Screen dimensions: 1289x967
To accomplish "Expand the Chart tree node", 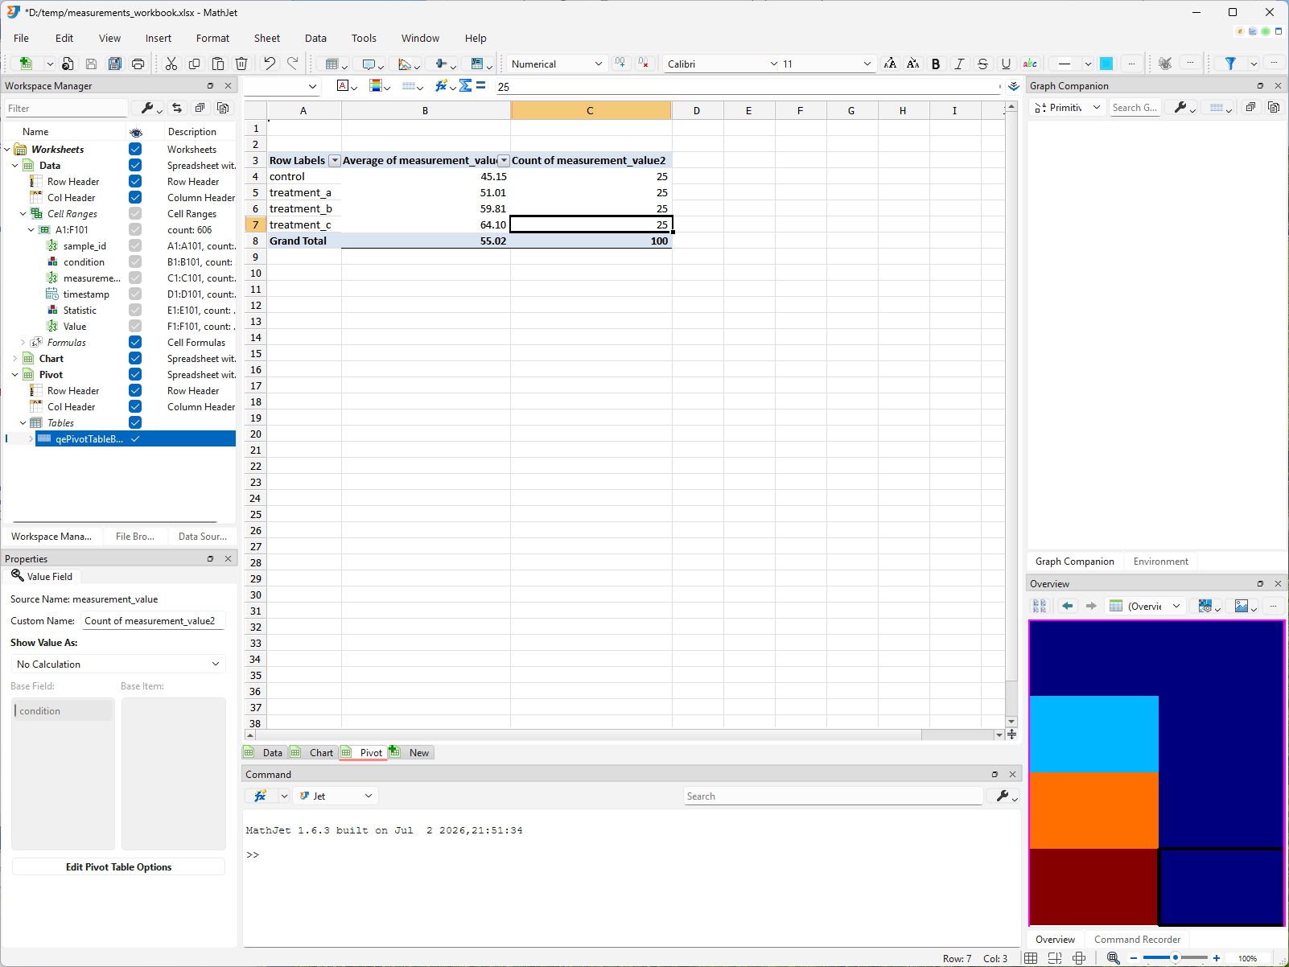I will 14,358.
